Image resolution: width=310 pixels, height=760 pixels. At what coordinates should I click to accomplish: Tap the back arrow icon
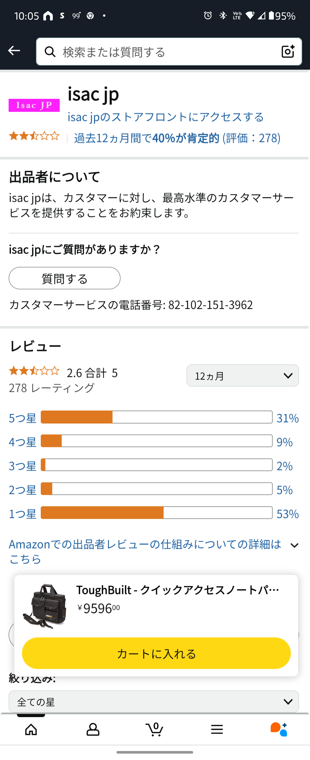[x=14, y=51]
